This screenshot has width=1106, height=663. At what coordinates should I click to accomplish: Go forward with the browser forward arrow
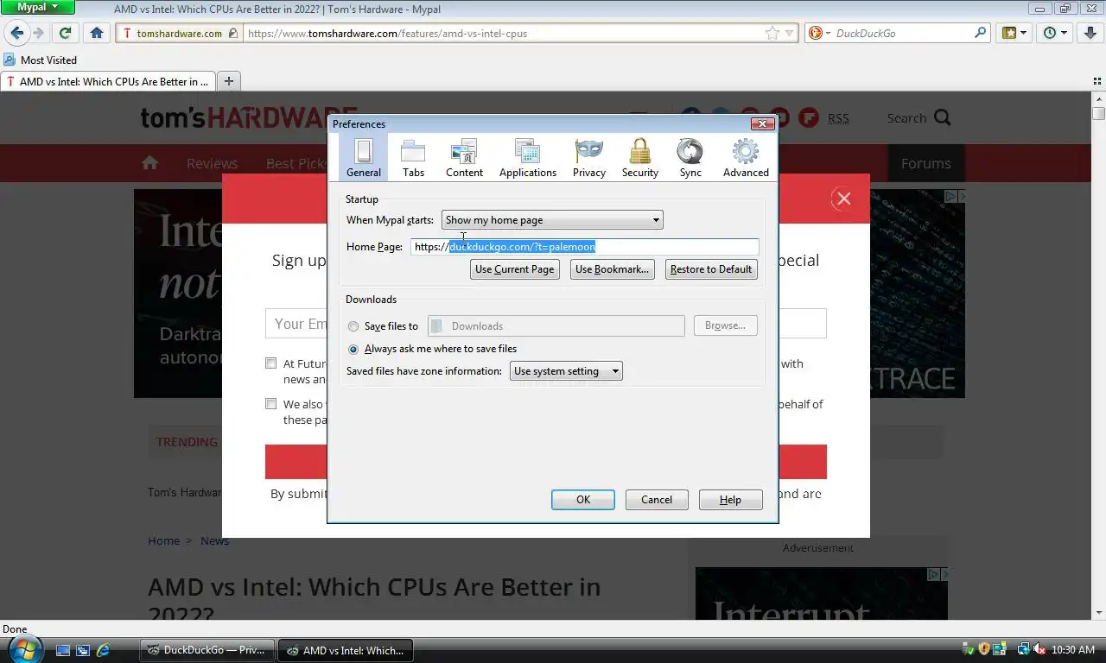pos(38,33)
